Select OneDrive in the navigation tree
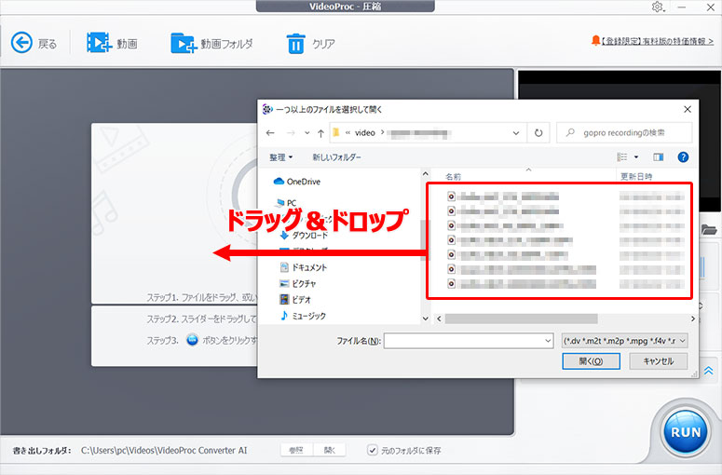 [x=297, y=182]
